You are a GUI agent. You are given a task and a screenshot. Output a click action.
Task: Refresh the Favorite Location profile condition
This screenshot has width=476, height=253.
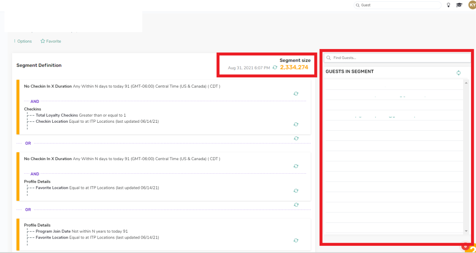click(296, 191)
